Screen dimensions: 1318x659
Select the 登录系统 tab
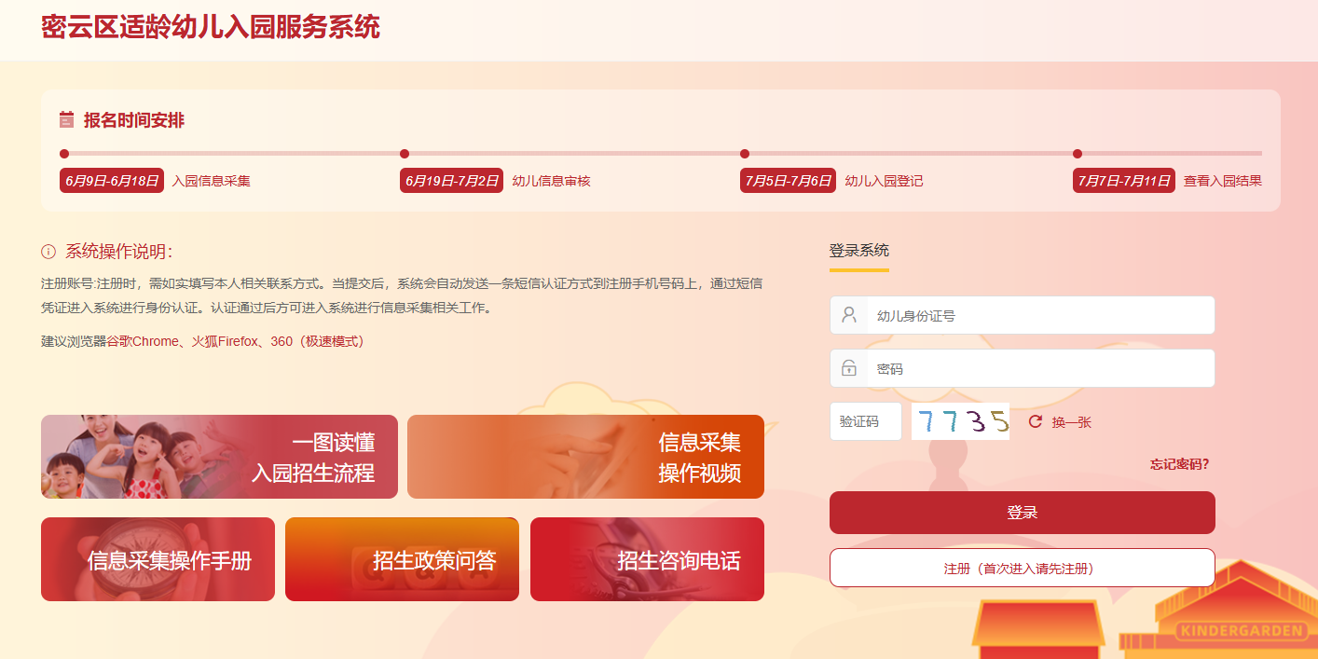tap(859, 251)
